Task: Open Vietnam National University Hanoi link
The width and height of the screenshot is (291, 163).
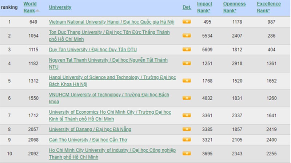Action: point(111,22)
